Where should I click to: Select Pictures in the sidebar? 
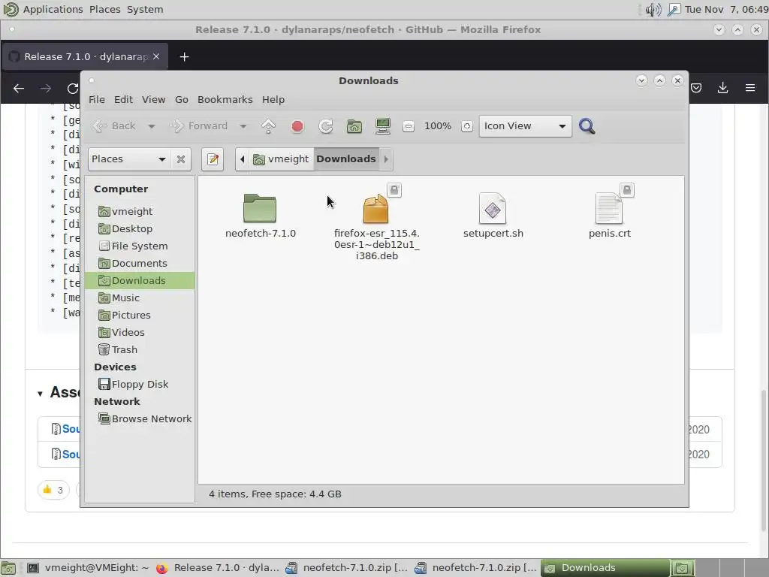tap(140, 315)
